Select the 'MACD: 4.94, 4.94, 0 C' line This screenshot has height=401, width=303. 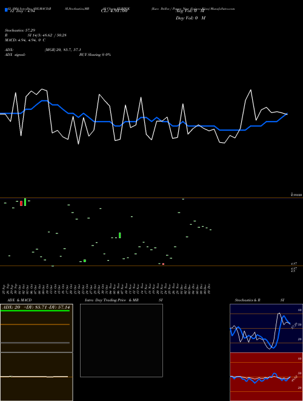[x=25, y=40]
